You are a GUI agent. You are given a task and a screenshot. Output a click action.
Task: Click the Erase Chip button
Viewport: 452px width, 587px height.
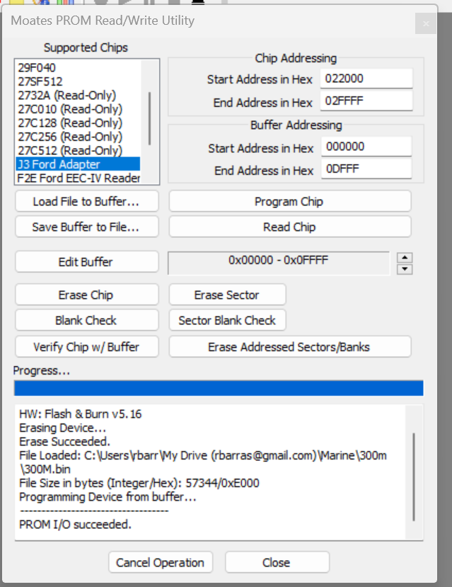pos(86,295)
